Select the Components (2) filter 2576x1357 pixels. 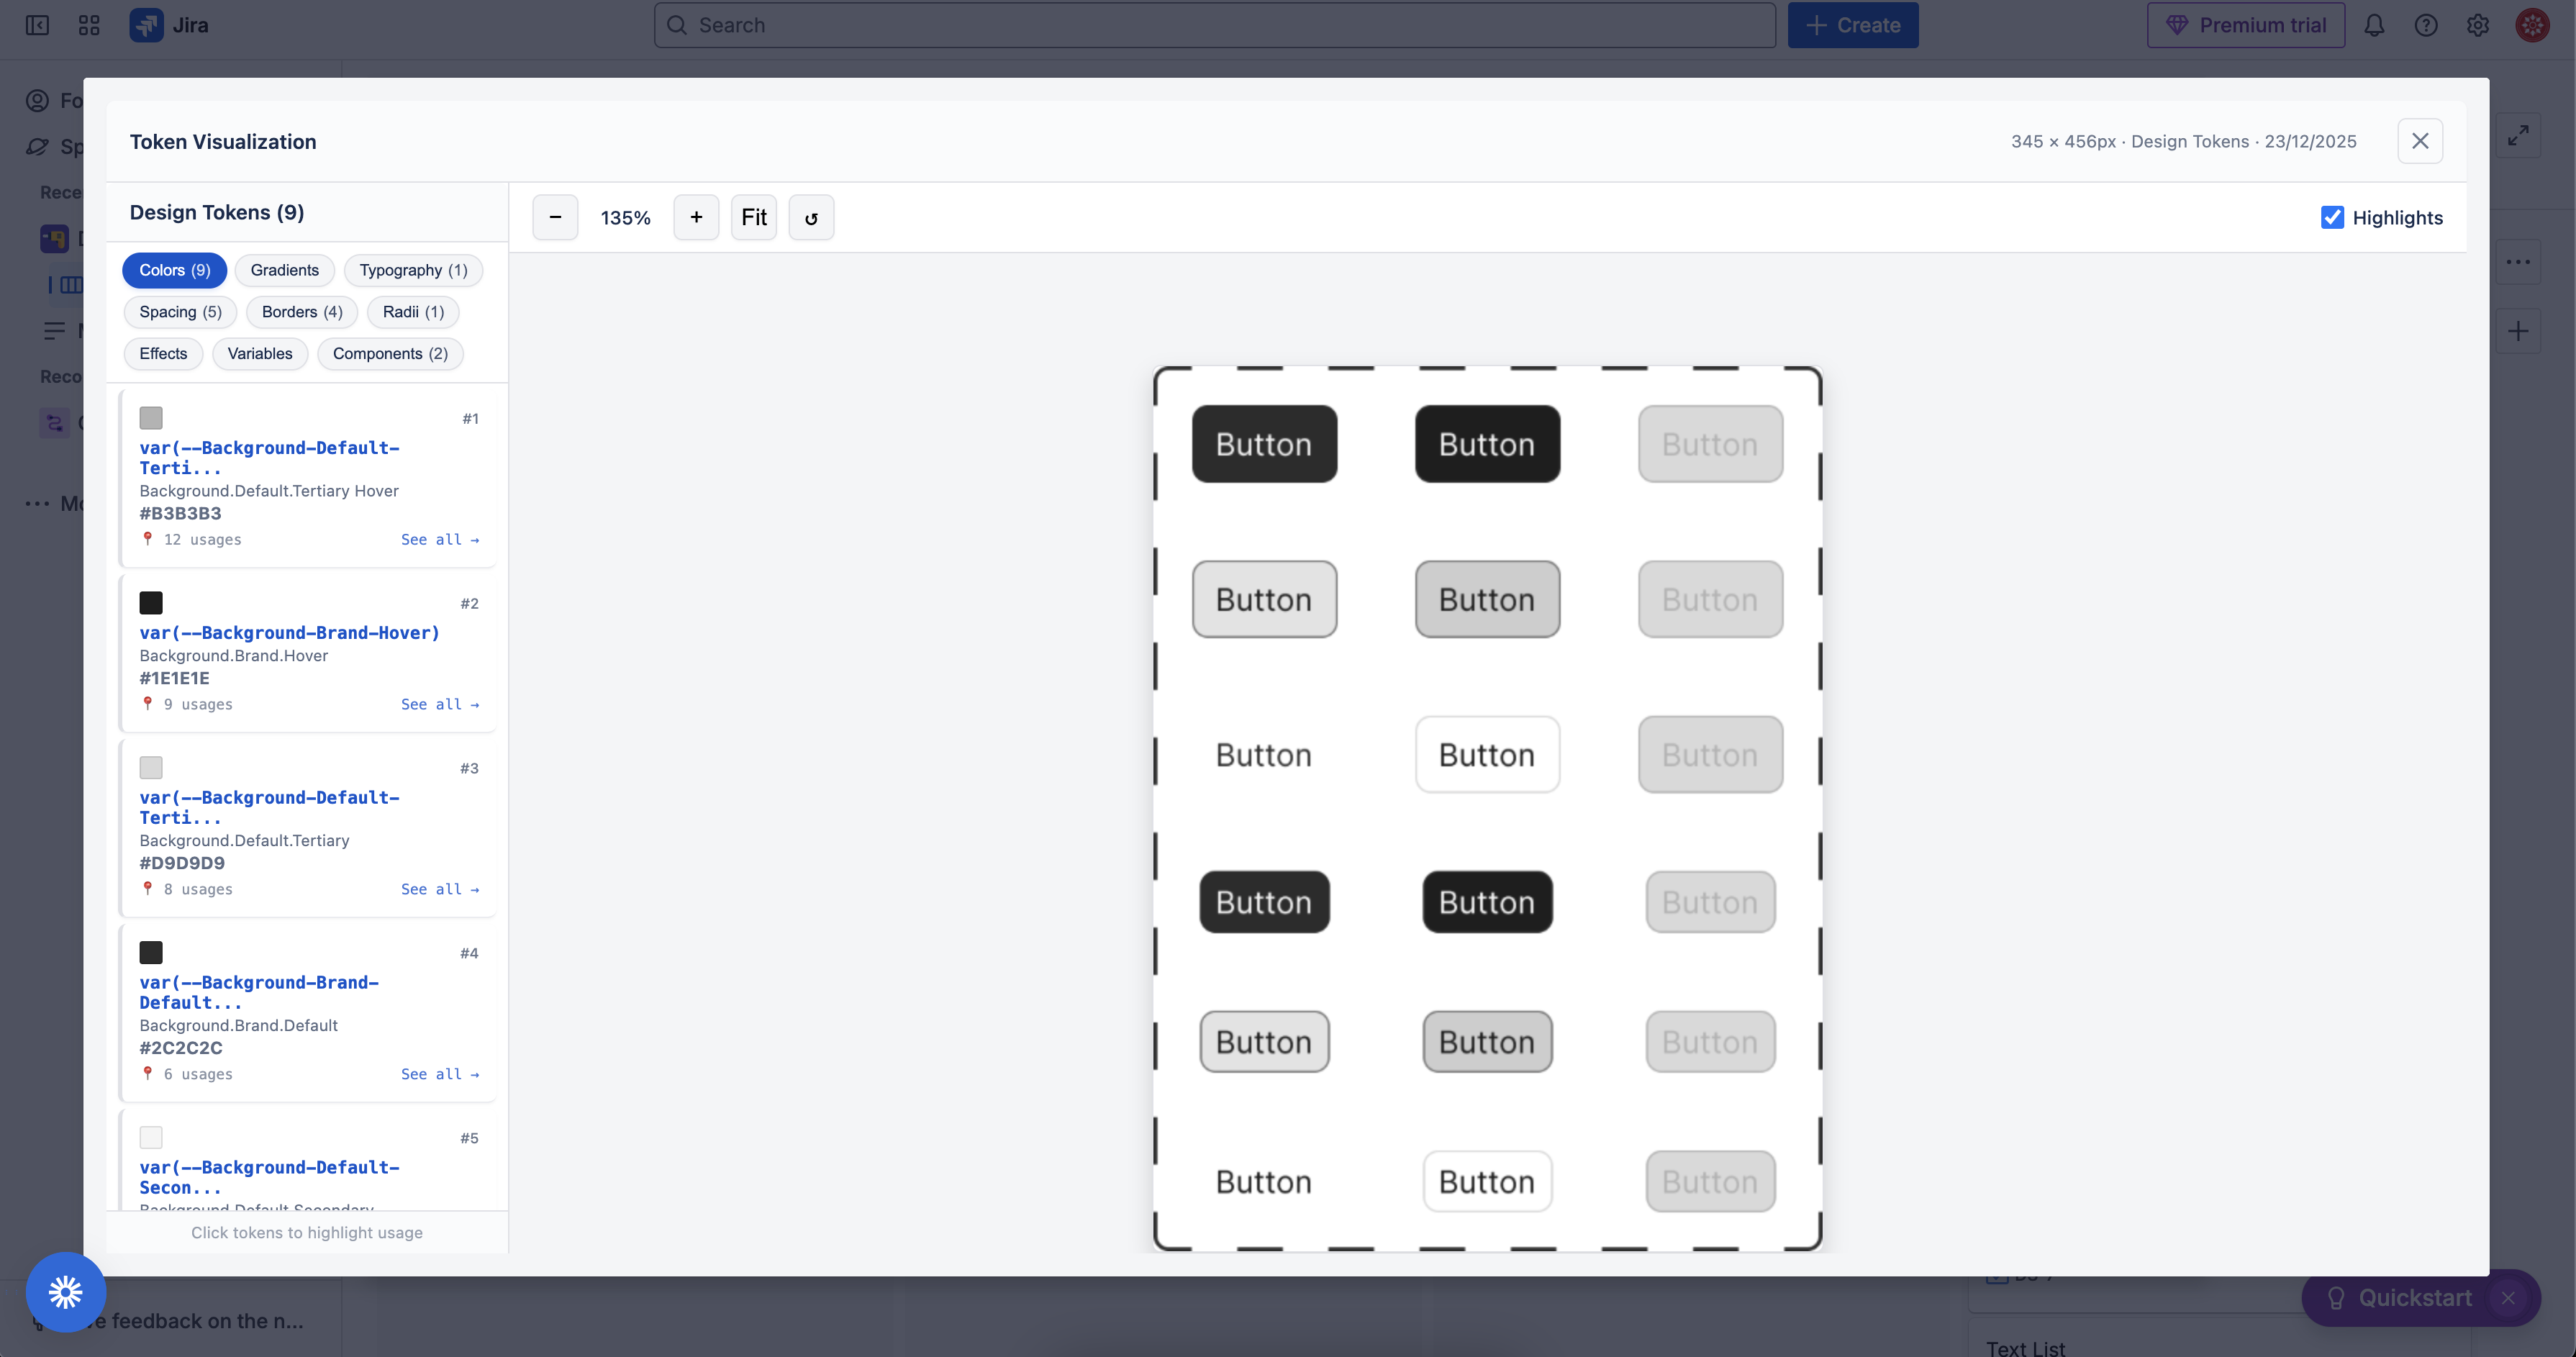pos(390,353)
